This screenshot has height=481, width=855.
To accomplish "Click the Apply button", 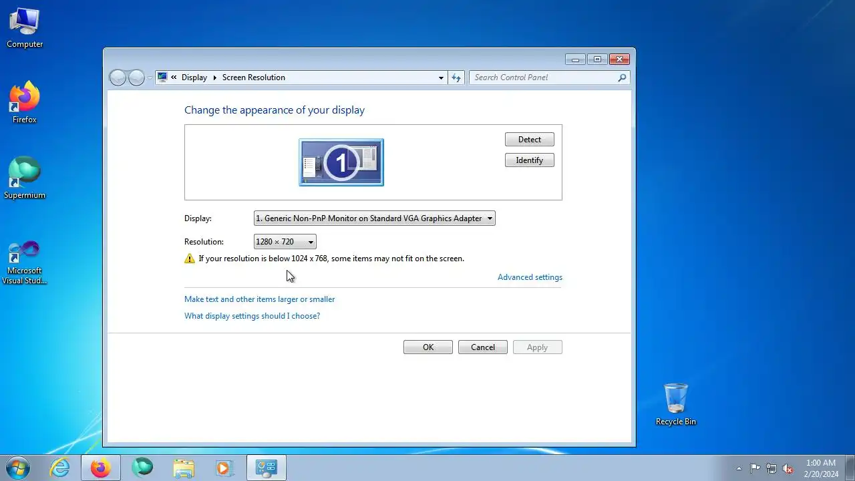I will [x=538, y=347].
